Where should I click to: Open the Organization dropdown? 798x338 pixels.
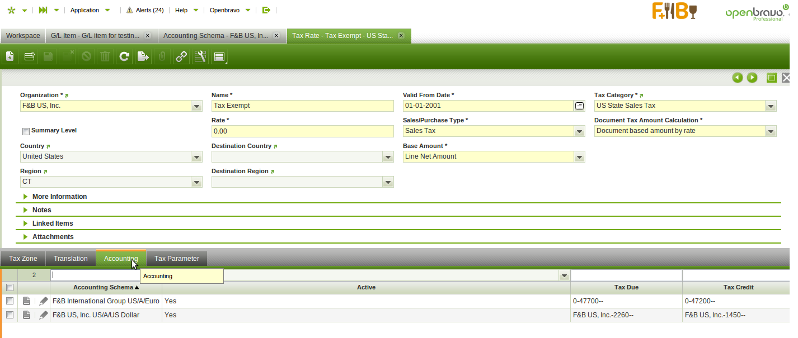196,106
